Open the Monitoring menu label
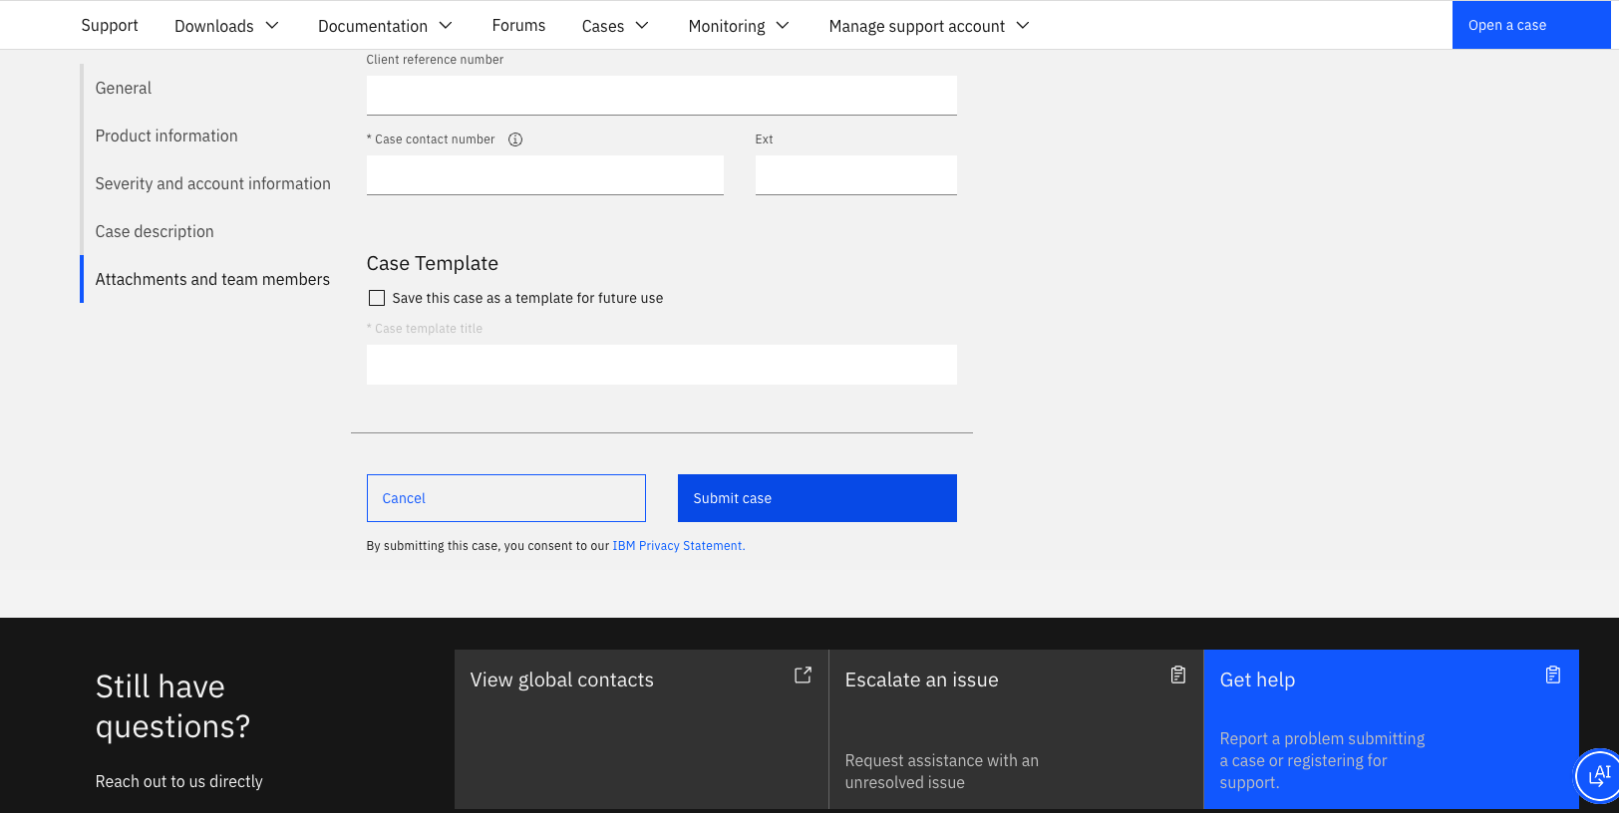The width and height of the screenshot is (1619, 813). (727, 26)
